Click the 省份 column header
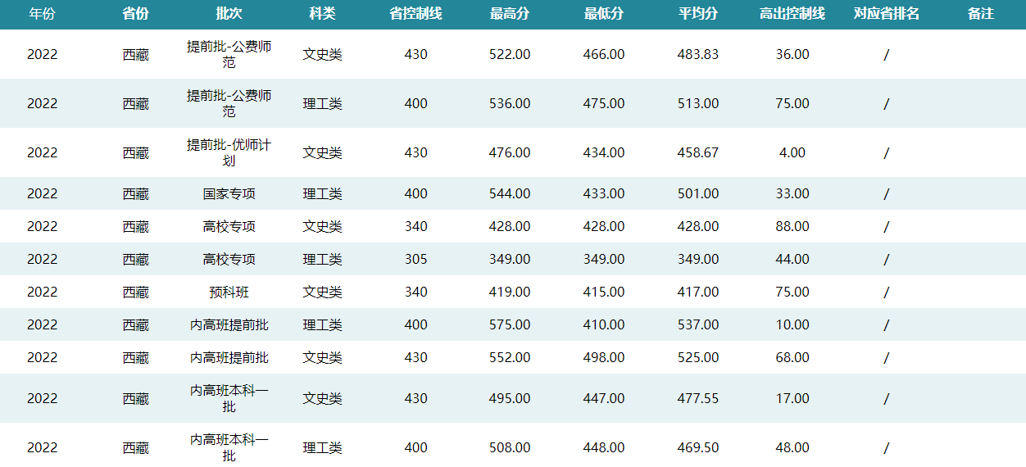 [135, 14]
